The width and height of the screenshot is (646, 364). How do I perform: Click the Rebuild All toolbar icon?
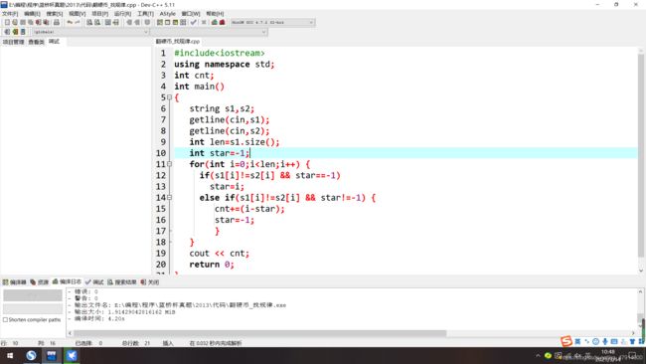point(183,22)
